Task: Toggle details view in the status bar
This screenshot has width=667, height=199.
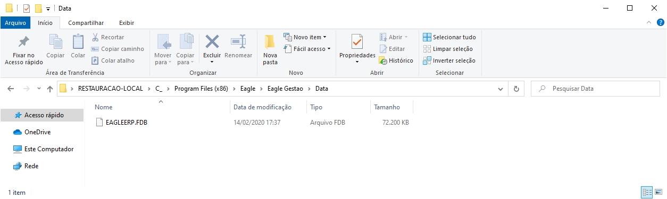Action: pyautogui.click(x=647, y=192)
